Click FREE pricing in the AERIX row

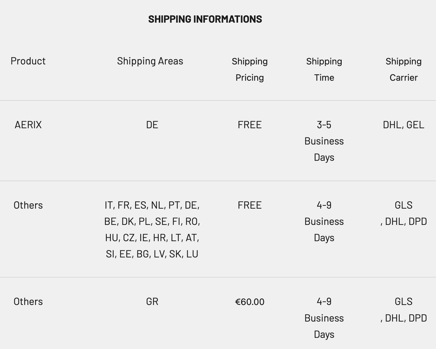(x=250, y=125)
